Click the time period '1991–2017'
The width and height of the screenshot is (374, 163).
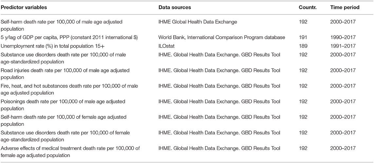tap(343, 46)
